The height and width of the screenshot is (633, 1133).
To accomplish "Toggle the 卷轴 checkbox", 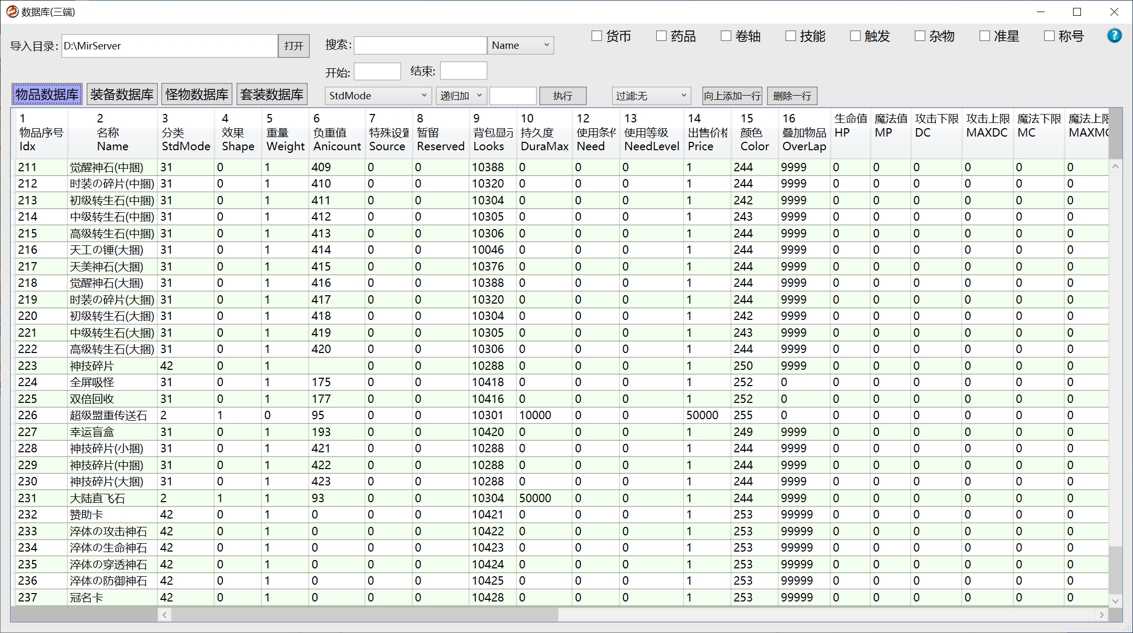I will 726,36.
